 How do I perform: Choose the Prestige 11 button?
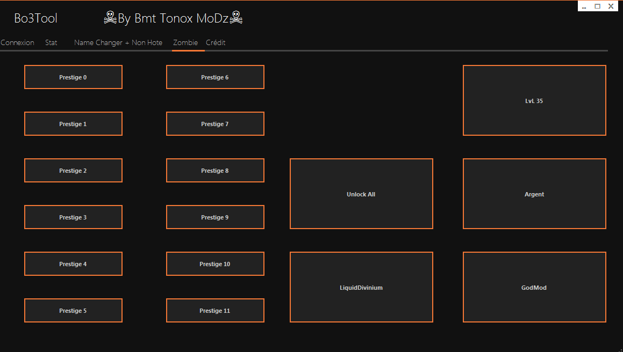[x=215, y=310]
